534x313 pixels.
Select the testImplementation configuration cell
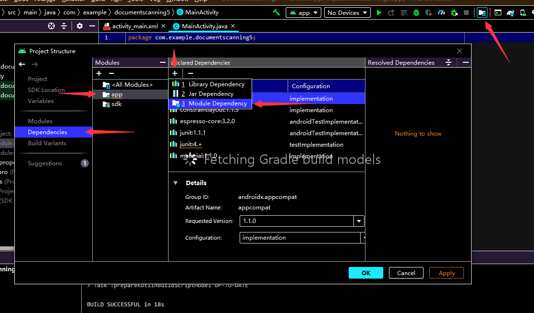(x=316, y=145)
